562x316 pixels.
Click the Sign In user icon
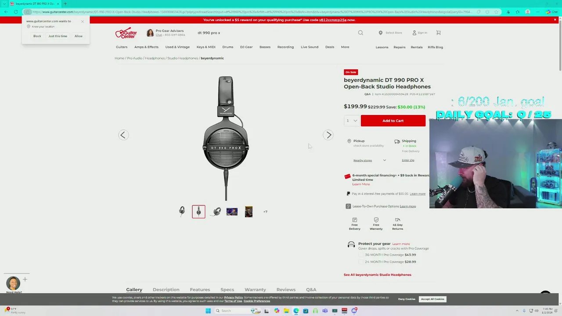414,32
